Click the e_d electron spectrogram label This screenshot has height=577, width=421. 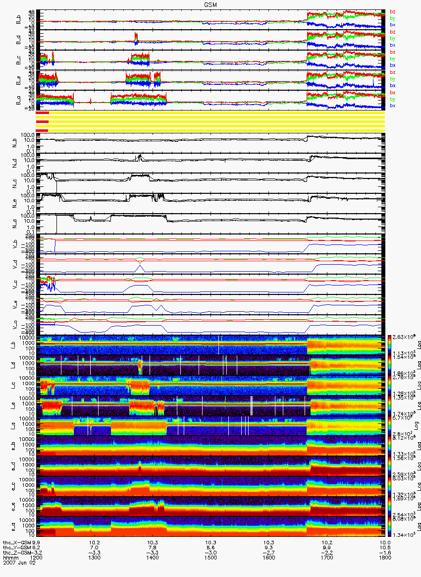pyautogui.click(x=13, y=466)
